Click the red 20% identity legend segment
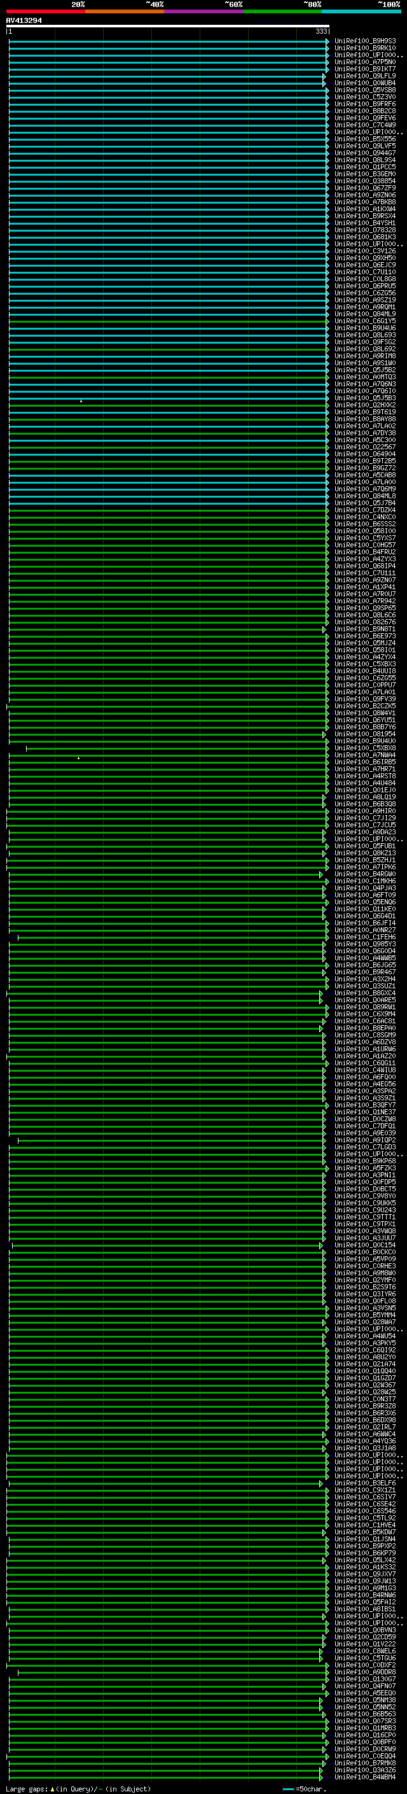The image size is (407, 1794). click(46, 11)
